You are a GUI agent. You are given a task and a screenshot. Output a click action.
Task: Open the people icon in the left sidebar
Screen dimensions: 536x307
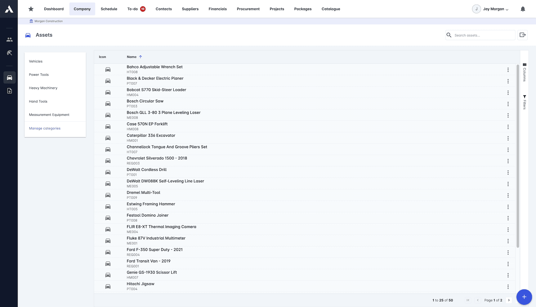(x=9, y=40)
